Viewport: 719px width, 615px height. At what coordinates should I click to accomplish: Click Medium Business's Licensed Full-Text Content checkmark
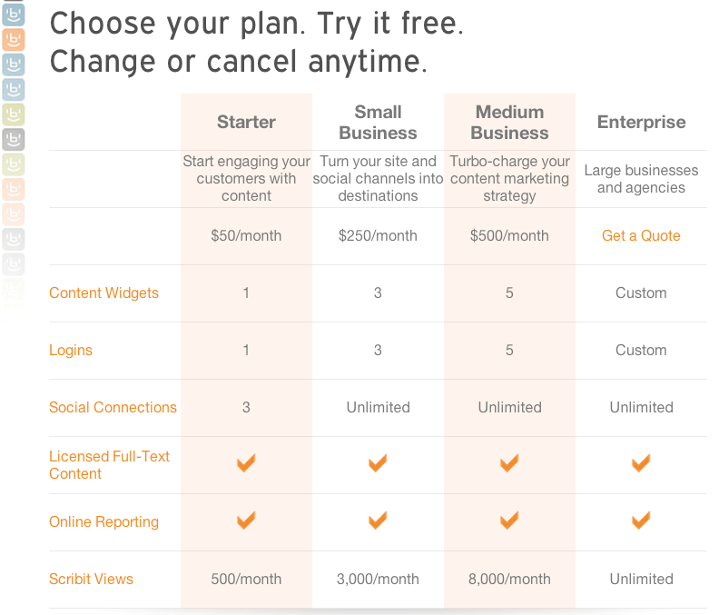(x=509, y=463)
